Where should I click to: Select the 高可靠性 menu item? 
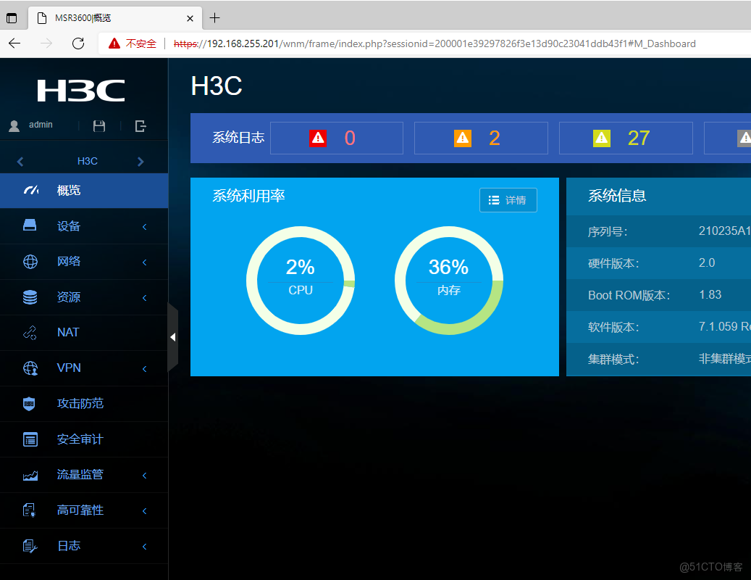[x=80, y=510]
